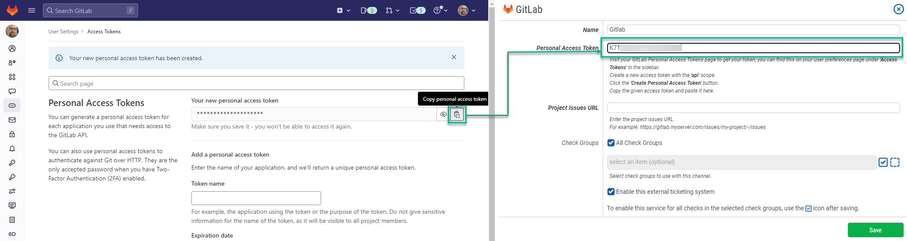Reveal the masked personal access token
Viewport: 907px width, 241px height.
tap(443, 114)
